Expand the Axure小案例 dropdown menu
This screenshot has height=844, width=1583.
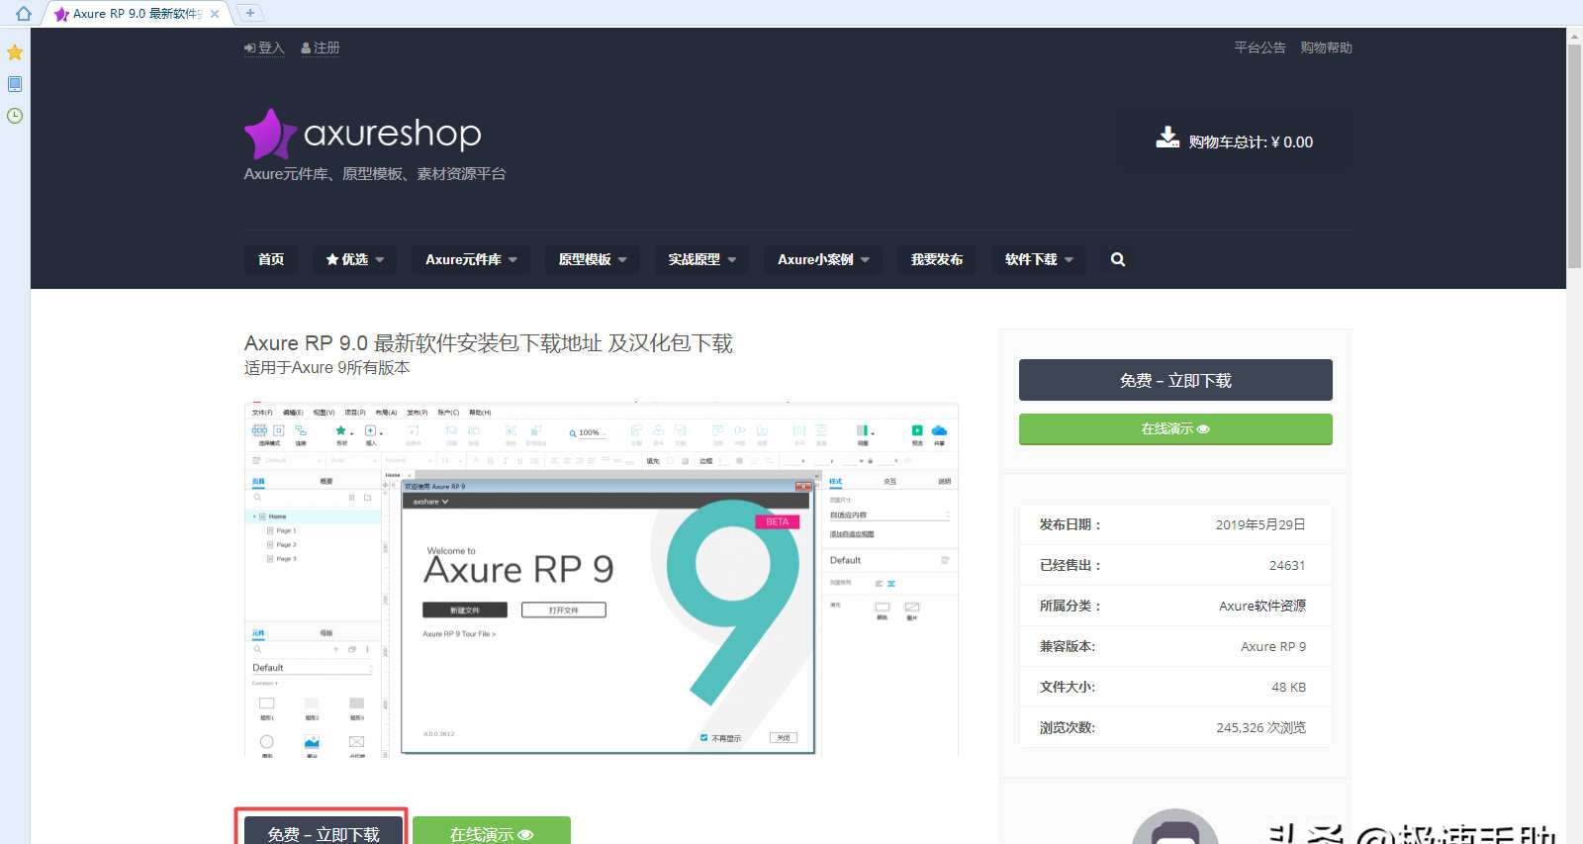point(823,259)
